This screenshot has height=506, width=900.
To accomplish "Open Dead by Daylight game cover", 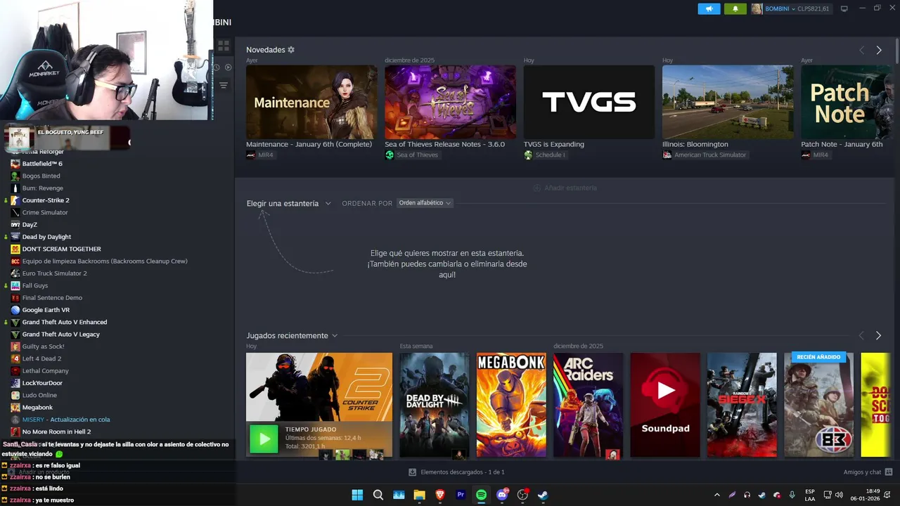I will pyautogui.click(x=434, y=405).
